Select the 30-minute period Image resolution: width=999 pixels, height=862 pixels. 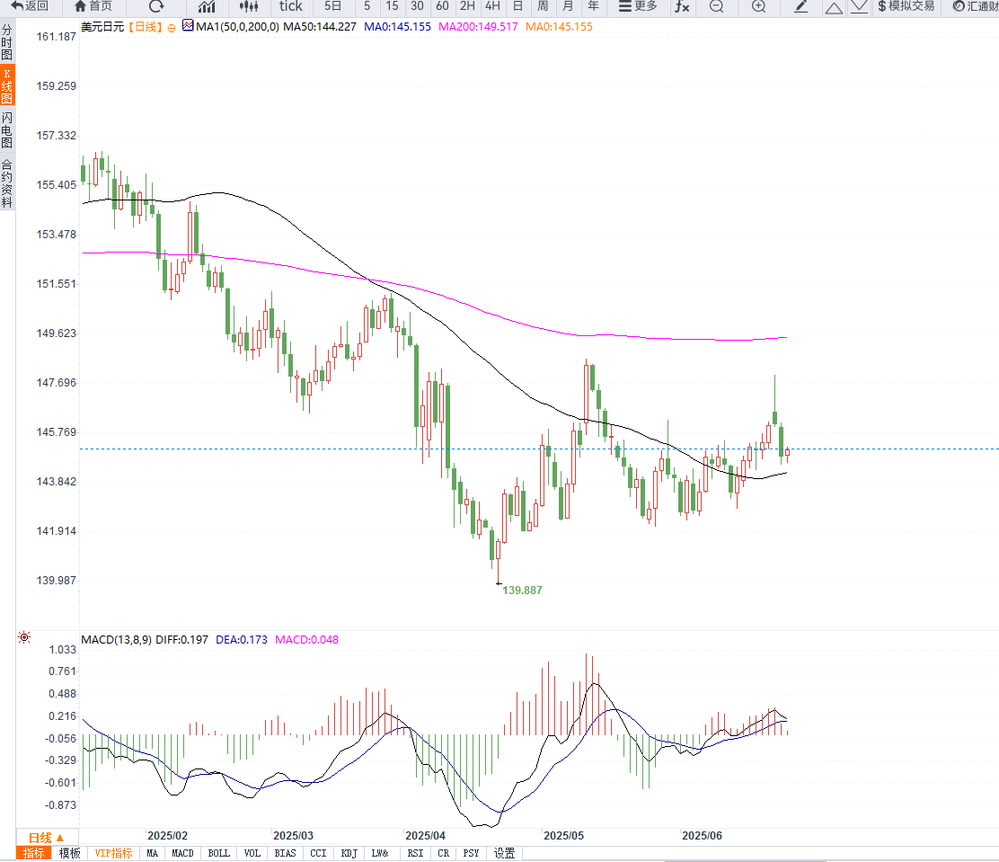coord(417,6)
